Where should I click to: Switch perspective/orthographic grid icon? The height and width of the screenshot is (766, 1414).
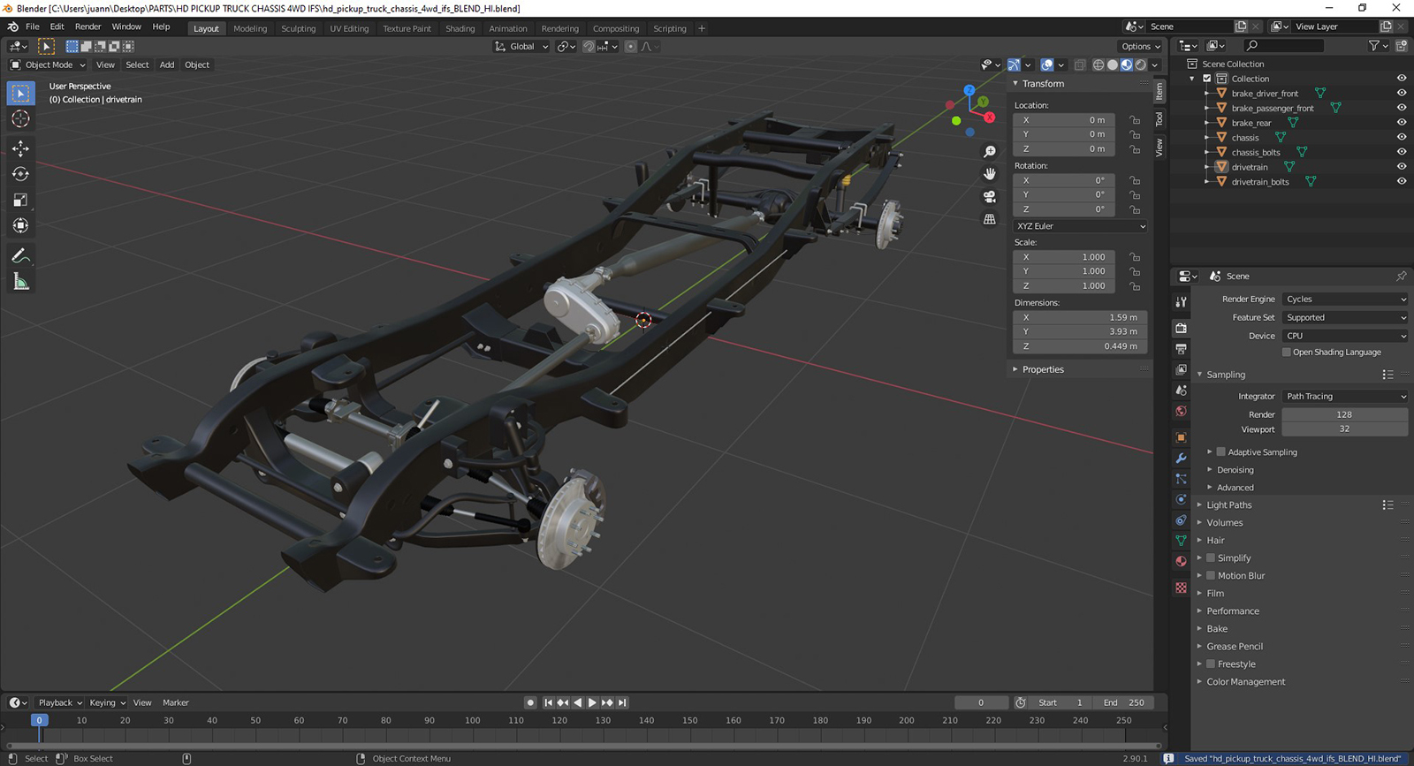(990, 219)
